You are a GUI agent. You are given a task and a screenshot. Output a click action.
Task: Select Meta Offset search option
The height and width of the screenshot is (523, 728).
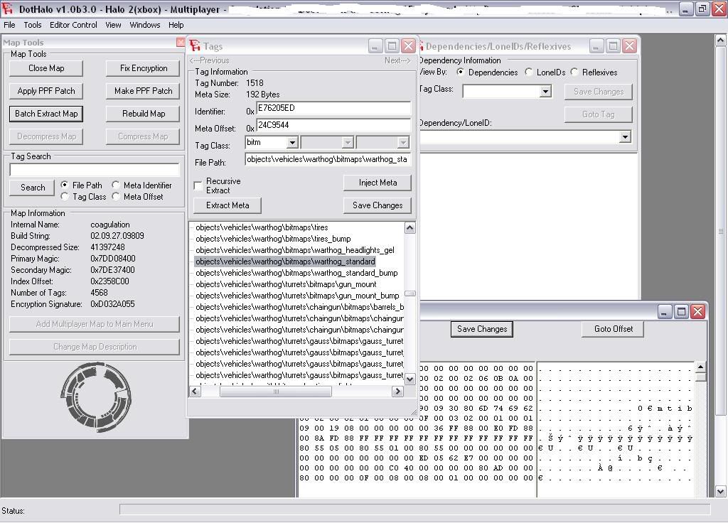pos(116,196)
